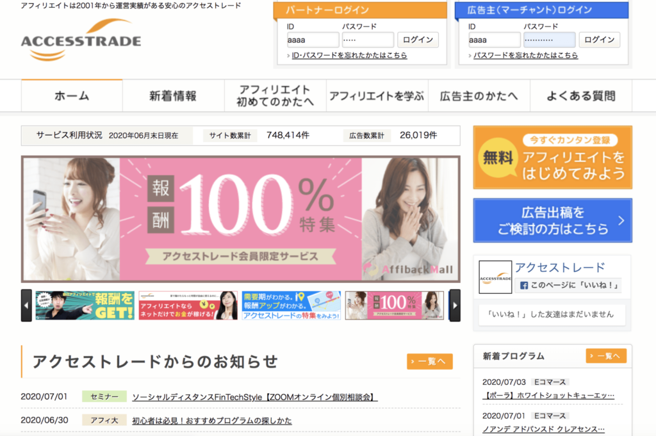Open the 【ポーラ】ホワイトショット program link
The width and height of the screenshot is (656, 436).
(x=548, y=395)
